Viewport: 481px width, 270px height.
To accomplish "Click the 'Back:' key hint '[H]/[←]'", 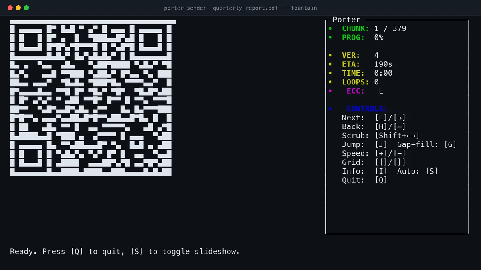I will point(390,126).
